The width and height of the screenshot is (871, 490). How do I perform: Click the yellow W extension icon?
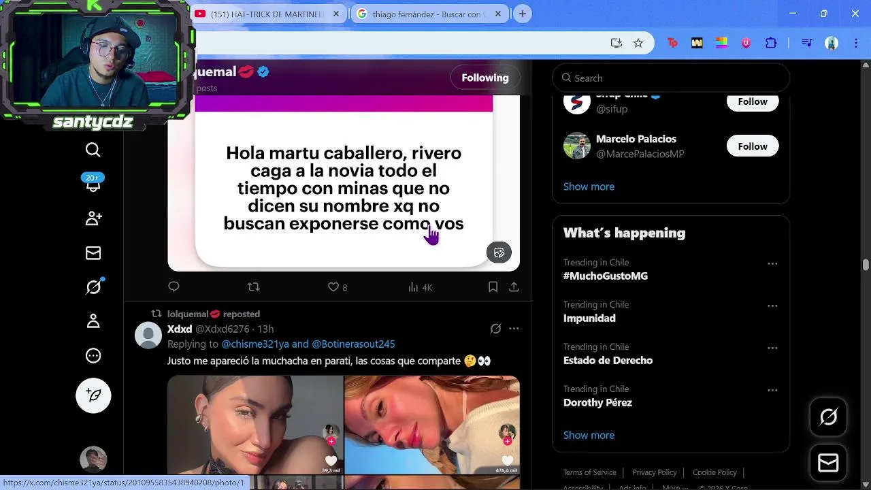tap(697, 43)
